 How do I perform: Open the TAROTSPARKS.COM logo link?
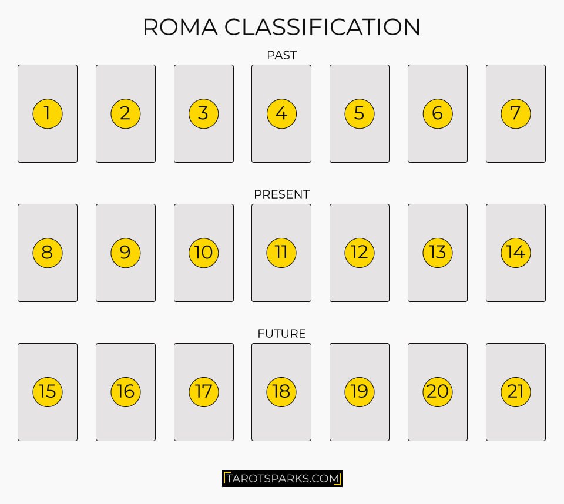click(x=282, y=479)
